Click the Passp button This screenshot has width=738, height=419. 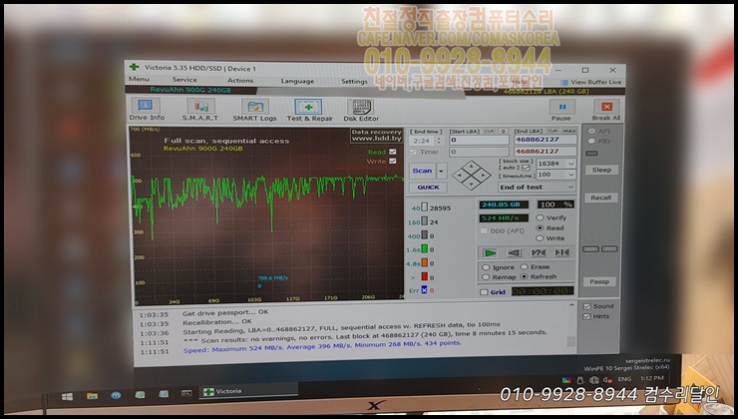599,281
